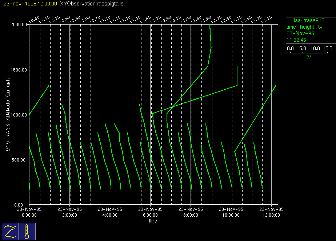This screenshot has width=336, height=241.
Task: Click the 2000.00 altitude tick label
Action: pyautogui.click(x=18, y=25)
